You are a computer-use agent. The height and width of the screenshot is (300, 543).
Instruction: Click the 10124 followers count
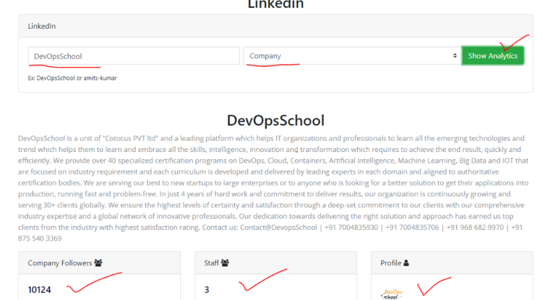pyautogui.click(x=39, y=289)
